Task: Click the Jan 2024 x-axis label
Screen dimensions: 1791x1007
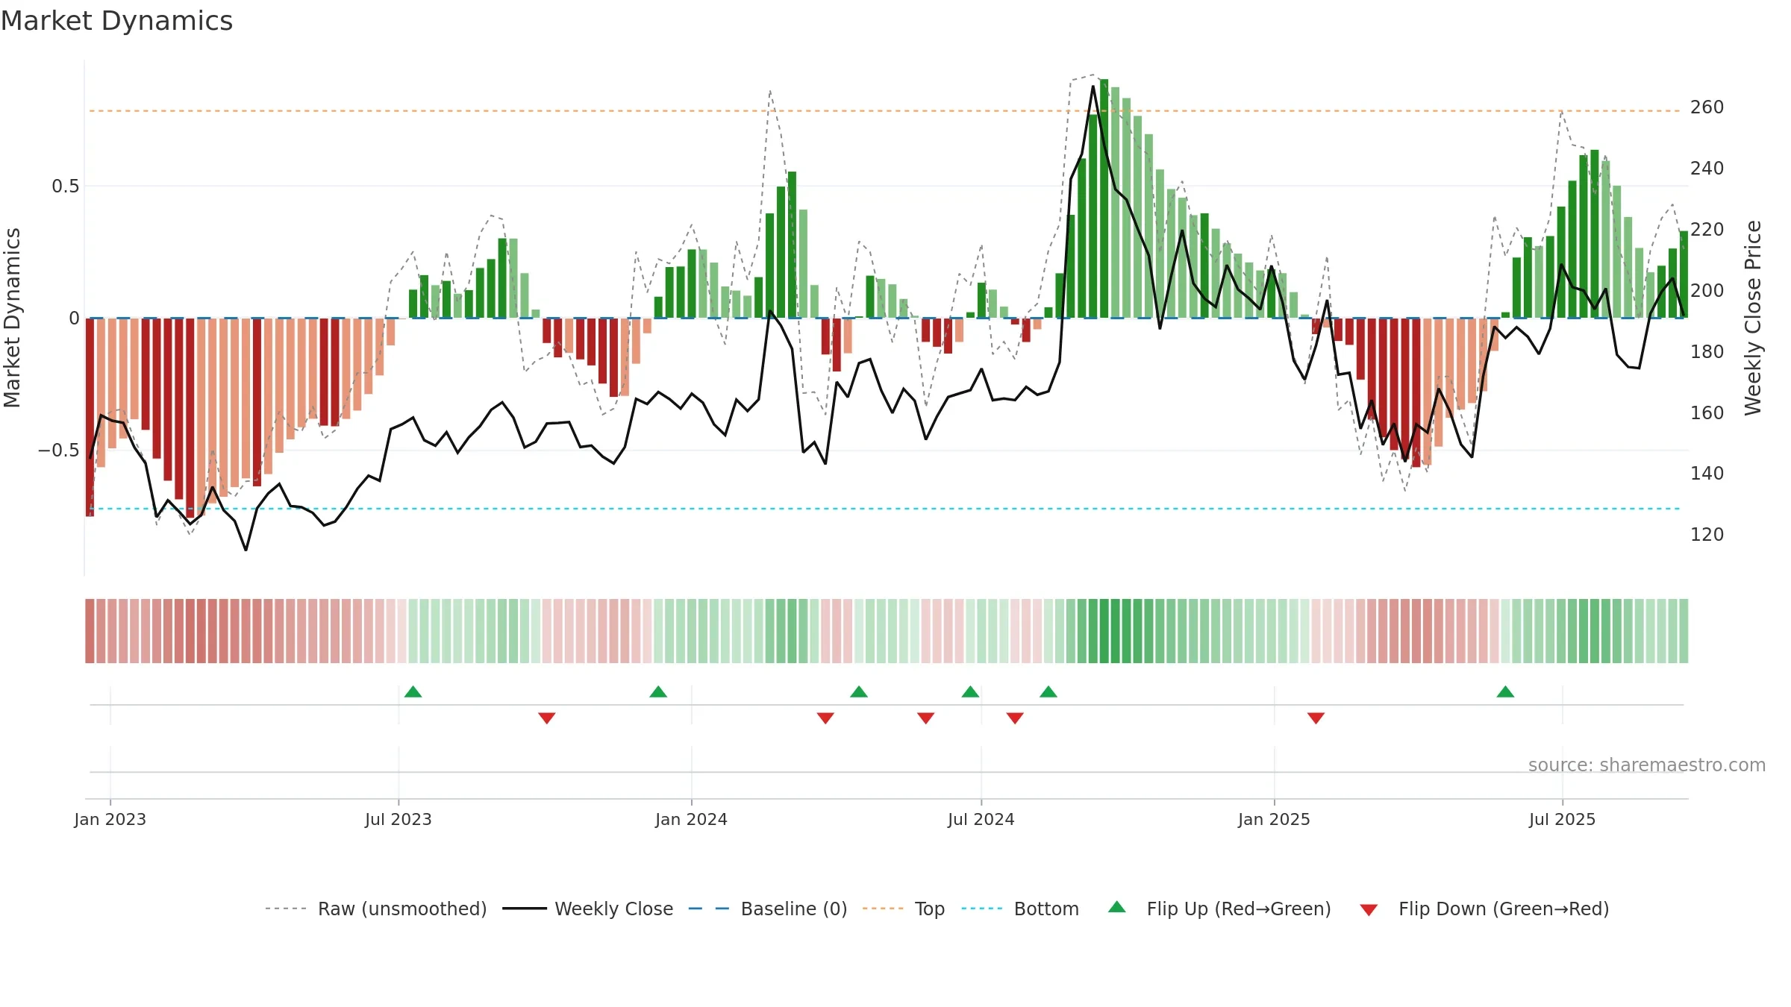Action: (692, 819)
